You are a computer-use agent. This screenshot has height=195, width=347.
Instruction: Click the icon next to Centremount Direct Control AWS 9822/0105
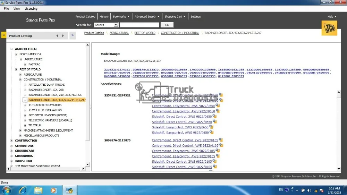(x=221, y=145)
